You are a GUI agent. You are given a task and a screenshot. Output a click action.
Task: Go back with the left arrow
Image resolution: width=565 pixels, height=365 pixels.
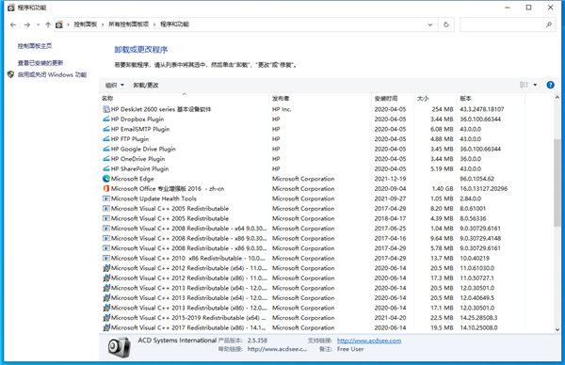pyautogui.click(x=13, y=24)
